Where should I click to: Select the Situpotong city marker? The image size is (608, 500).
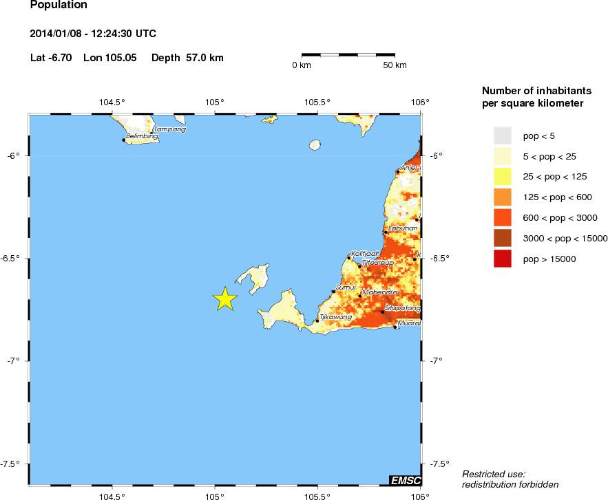pyautogui.click(x=383, y=312)
